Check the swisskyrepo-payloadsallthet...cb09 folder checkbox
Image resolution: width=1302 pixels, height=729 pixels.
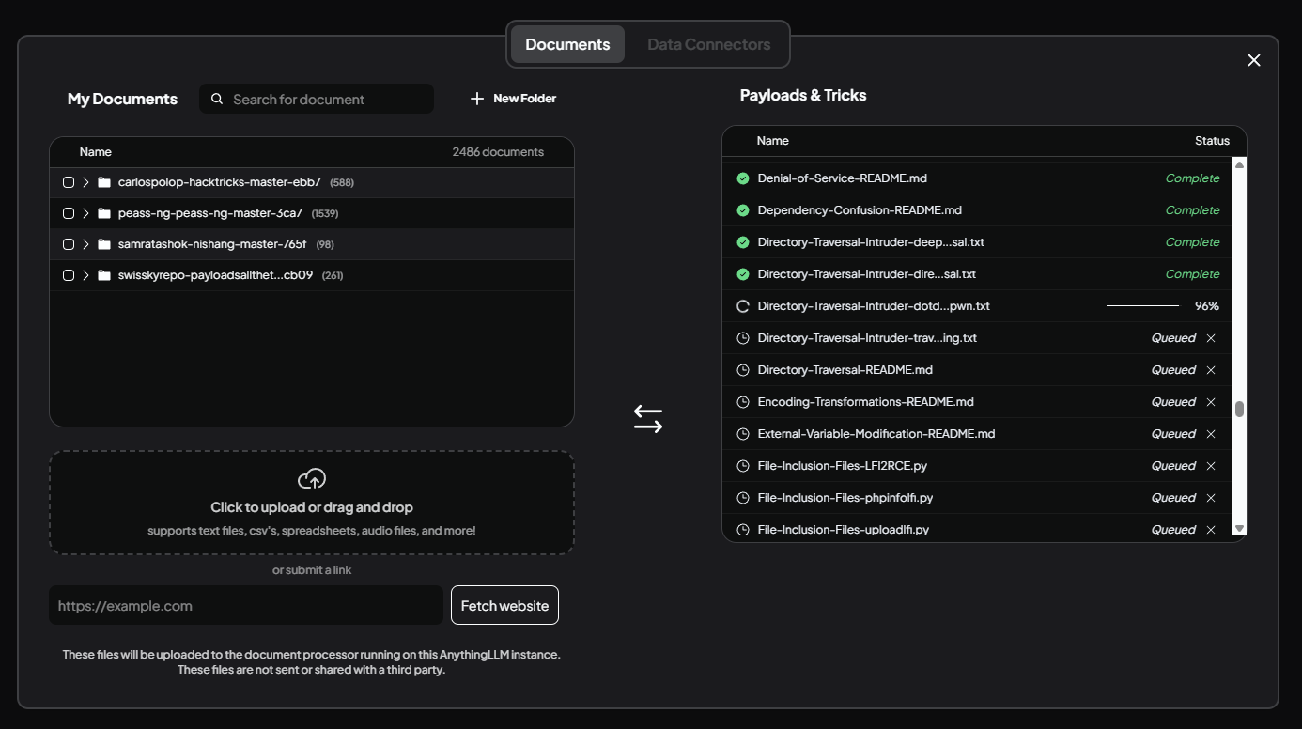point(69,275)
